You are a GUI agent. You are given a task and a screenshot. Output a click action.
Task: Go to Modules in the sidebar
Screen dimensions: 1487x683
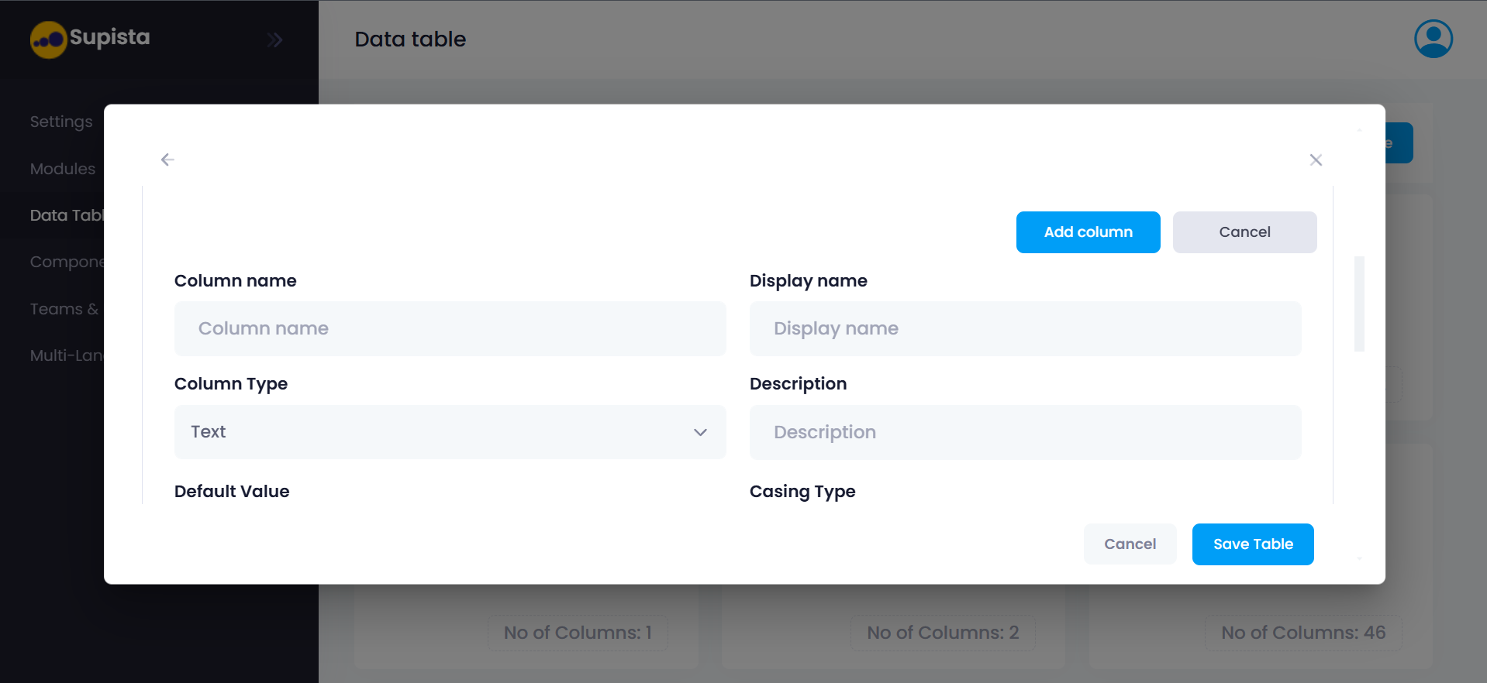point(63,169)
